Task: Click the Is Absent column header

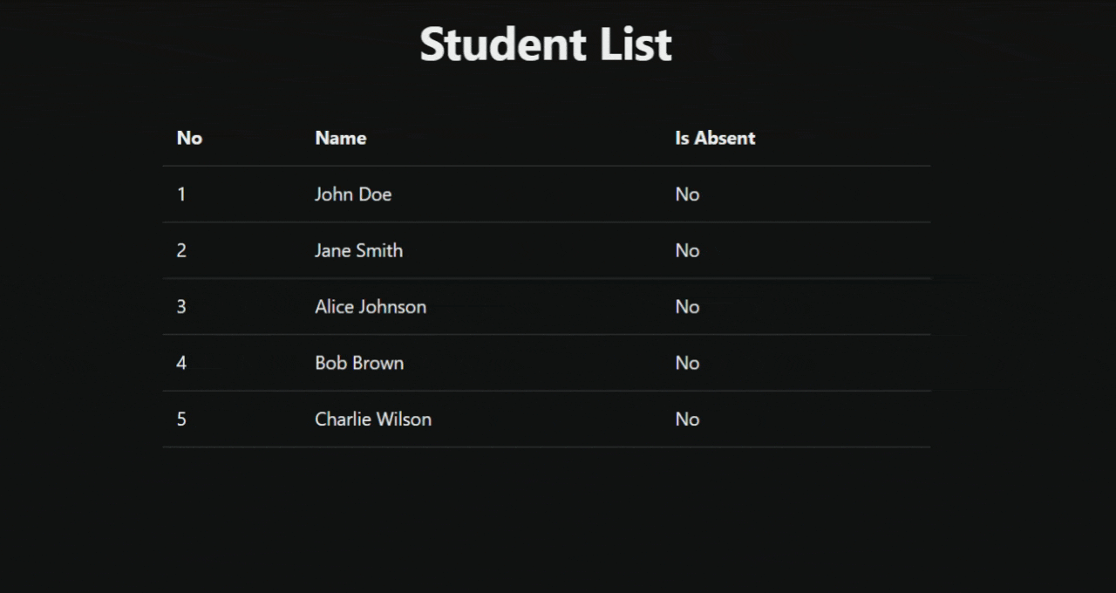Action: pyautogui.click(x=715, y=138)
